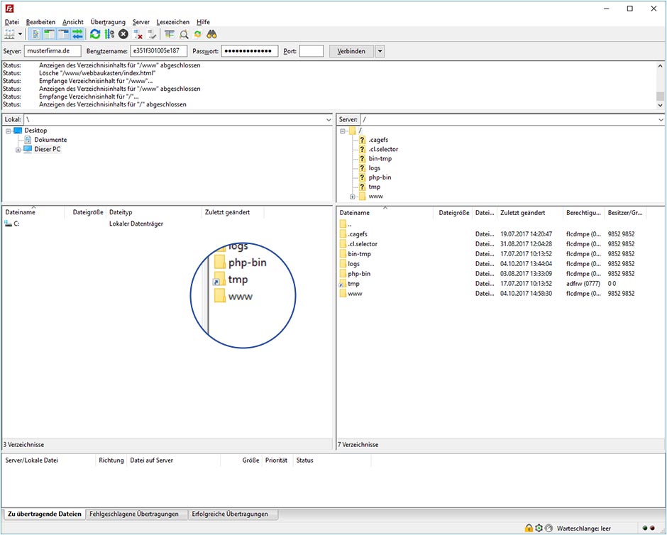
Task: Collapse the remote root / node
Action: [x=343, y=131]
